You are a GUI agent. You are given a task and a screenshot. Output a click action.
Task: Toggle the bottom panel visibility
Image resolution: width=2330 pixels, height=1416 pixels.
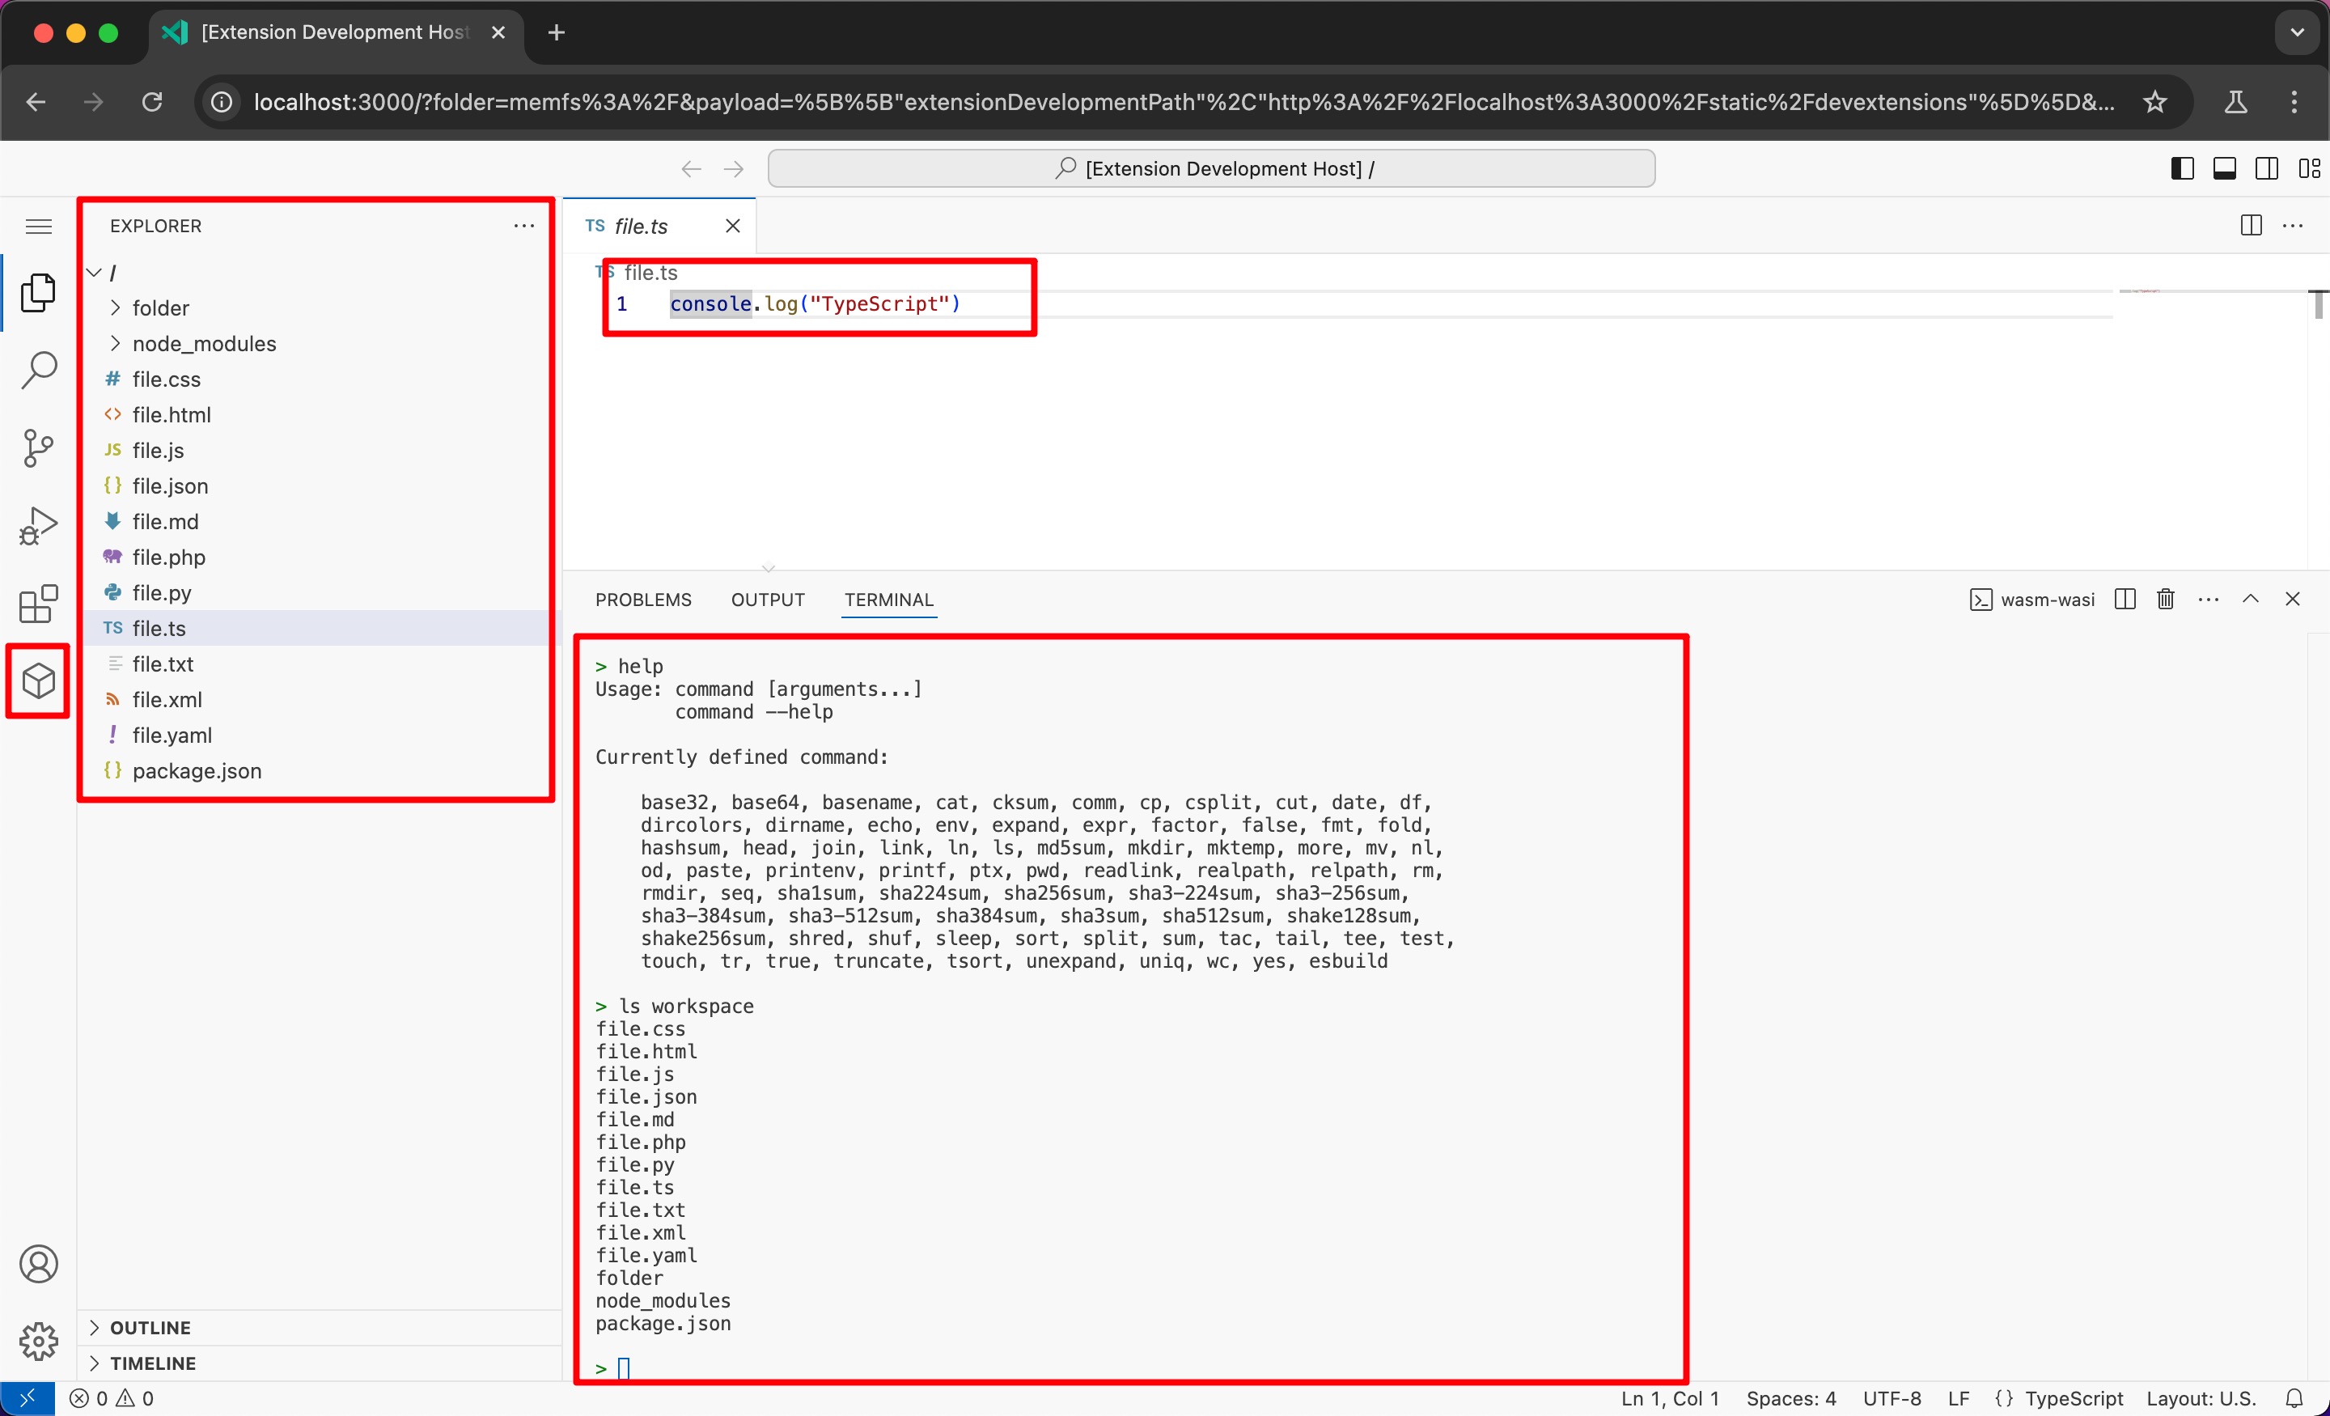2224,168
